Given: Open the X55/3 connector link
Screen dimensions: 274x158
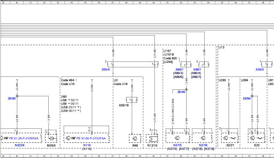Looking at the screenshot, I should (x=260, y=69).
